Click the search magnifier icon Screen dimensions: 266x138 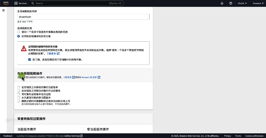coord(33,3)
